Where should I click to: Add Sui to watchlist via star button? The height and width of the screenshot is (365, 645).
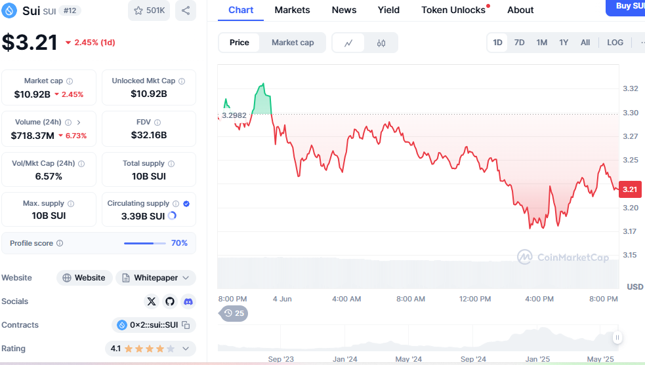click(x=149, y=10)
